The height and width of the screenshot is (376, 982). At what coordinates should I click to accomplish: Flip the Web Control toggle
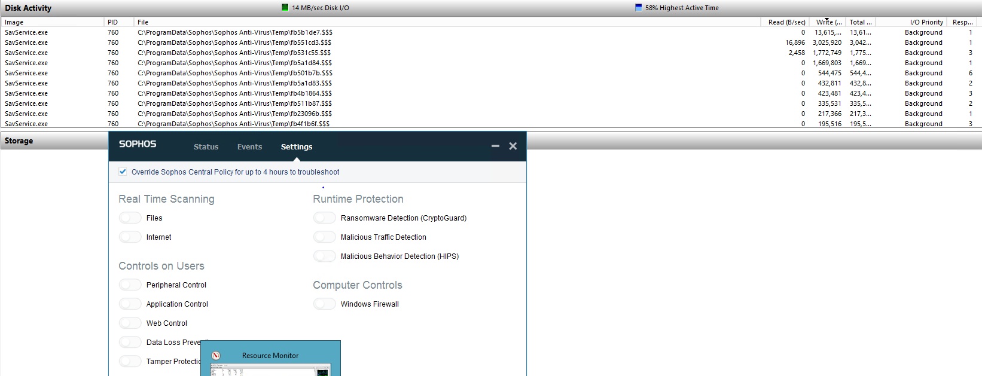pos(130,323)
